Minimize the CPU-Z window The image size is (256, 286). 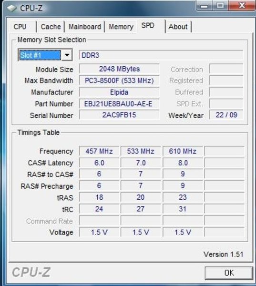point(204,5)
